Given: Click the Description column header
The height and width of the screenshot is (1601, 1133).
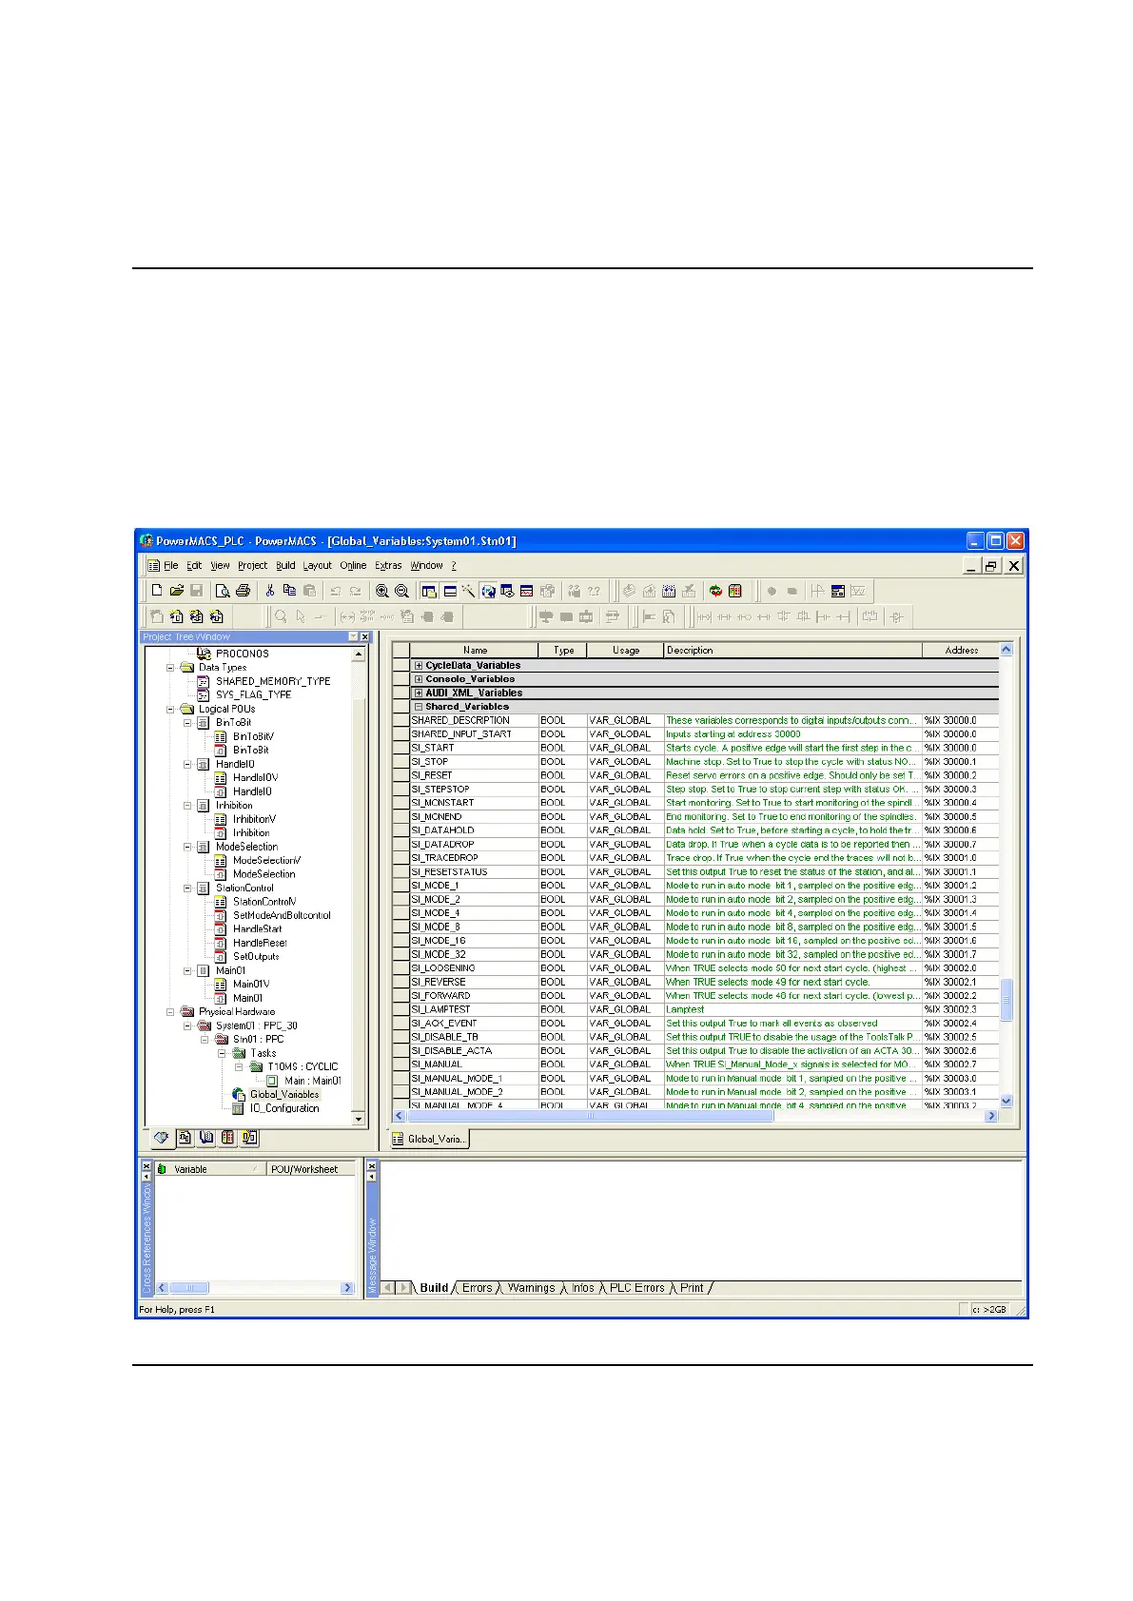Looking at the screenshot, I should pyautogui.click(x=792, y=651).
